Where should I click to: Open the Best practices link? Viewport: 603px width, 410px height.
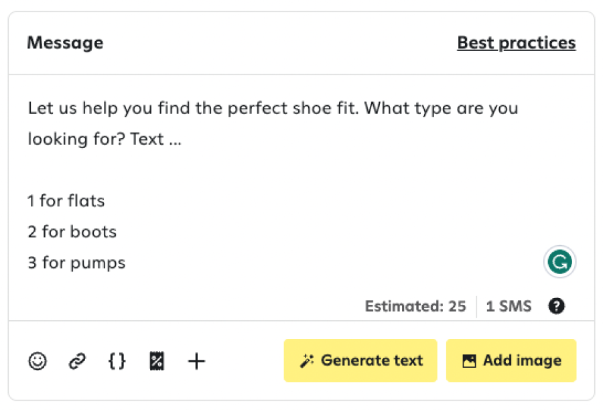pyautogui.click(x=517, y=43)
